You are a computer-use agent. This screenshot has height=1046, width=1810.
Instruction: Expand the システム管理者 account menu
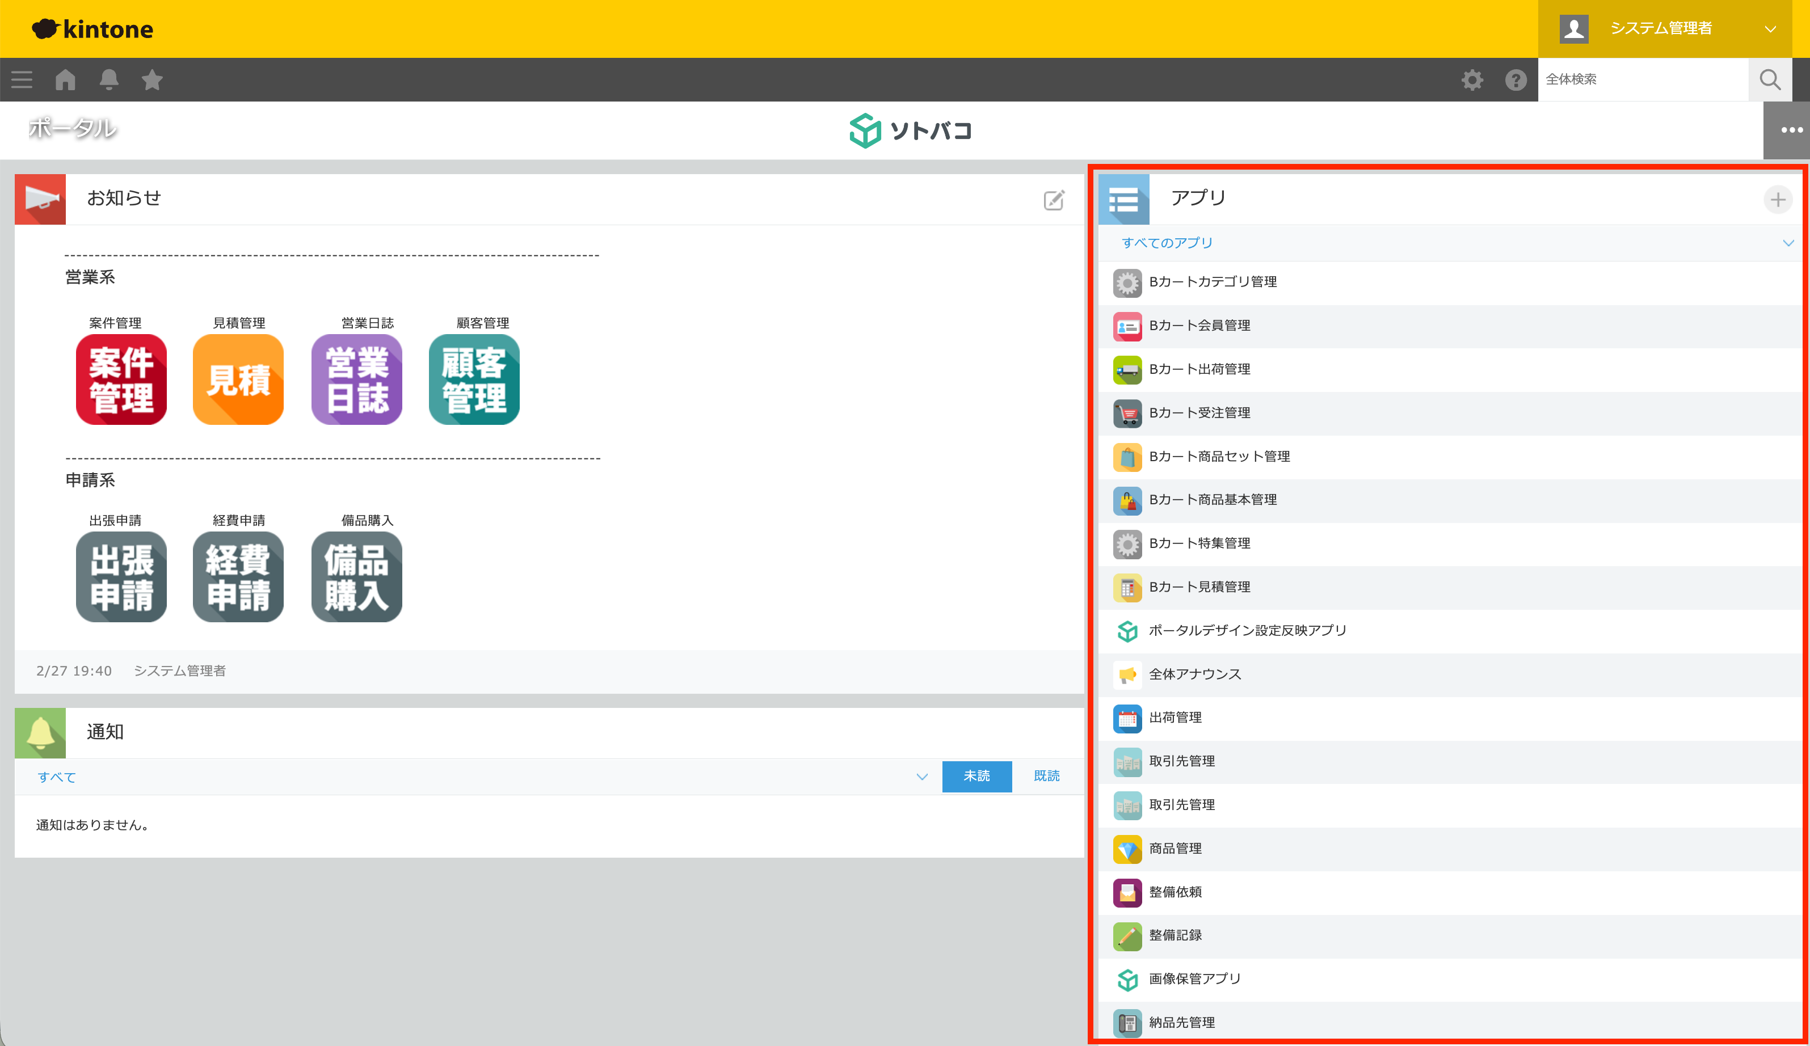[1770, 29]
